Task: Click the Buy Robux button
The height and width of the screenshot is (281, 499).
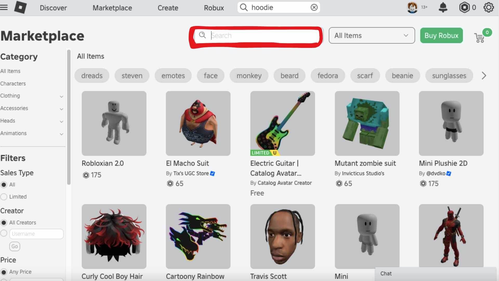Action: tap(441, 35)
